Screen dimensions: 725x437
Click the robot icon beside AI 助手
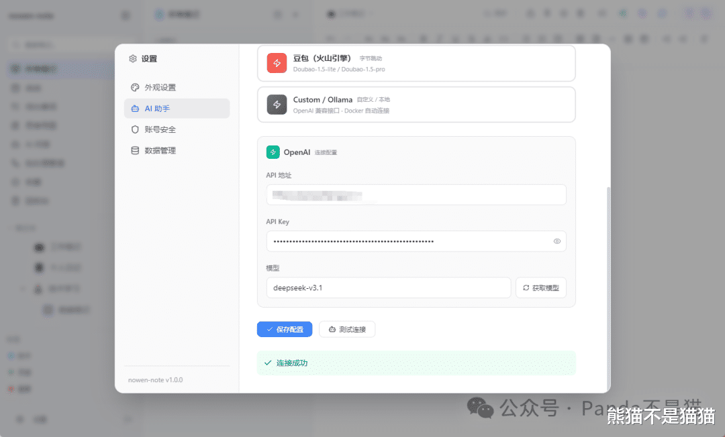[x=135, y=109]
